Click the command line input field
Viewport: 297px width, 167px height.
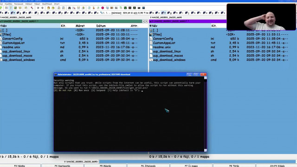coord(197,161)
